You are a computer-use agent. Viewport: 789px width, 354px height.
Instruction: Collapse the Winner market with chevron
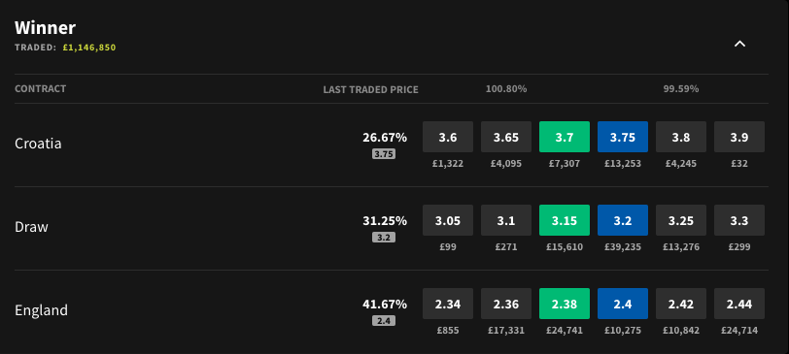coord(739,44)
